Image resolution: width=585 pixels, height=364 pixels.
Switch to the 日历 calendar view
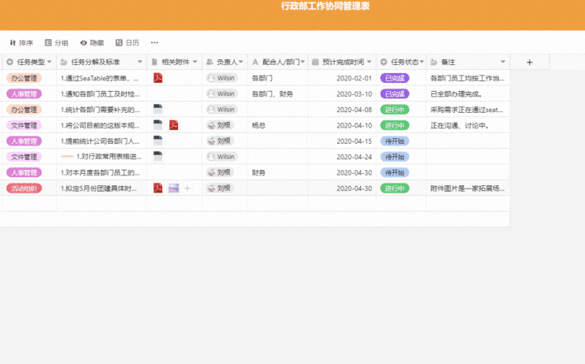pyautogui.click(x=128, y=43)
